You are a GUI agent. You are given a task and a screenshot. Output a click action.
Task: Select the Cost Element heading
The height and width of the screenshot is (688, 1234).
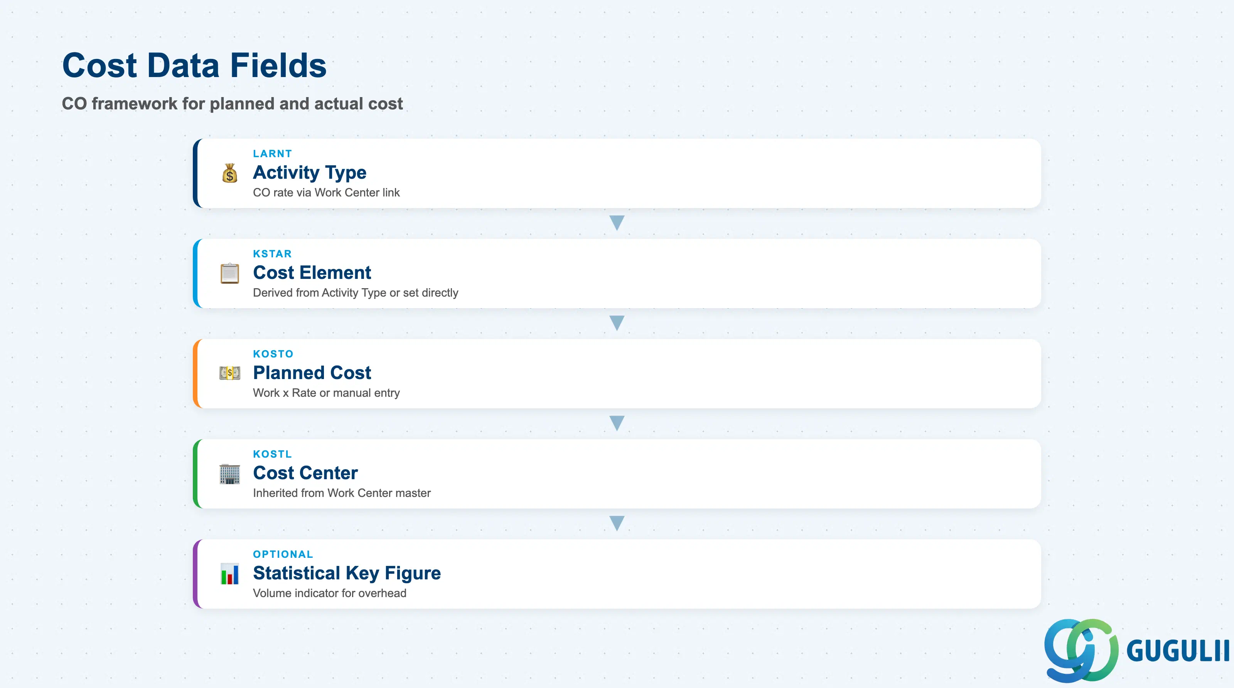click(x=312, y=273)
